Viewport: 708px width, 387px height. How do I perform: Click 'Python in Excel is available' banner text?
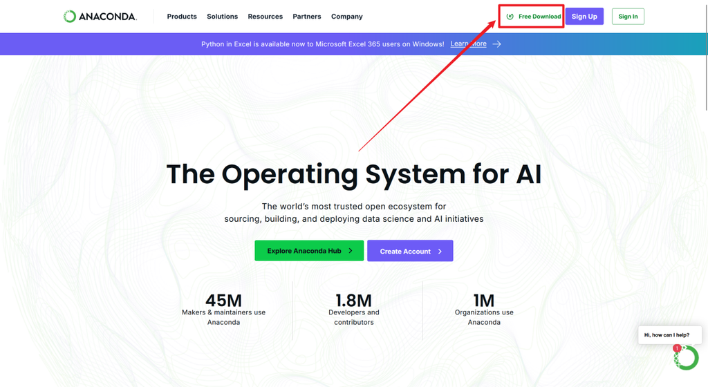pyautogui.click(x=323, y=44)
